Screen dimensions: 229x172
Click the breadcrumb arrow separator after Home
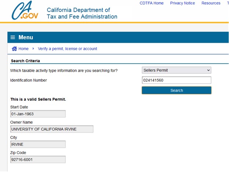(x=33, y=49)
